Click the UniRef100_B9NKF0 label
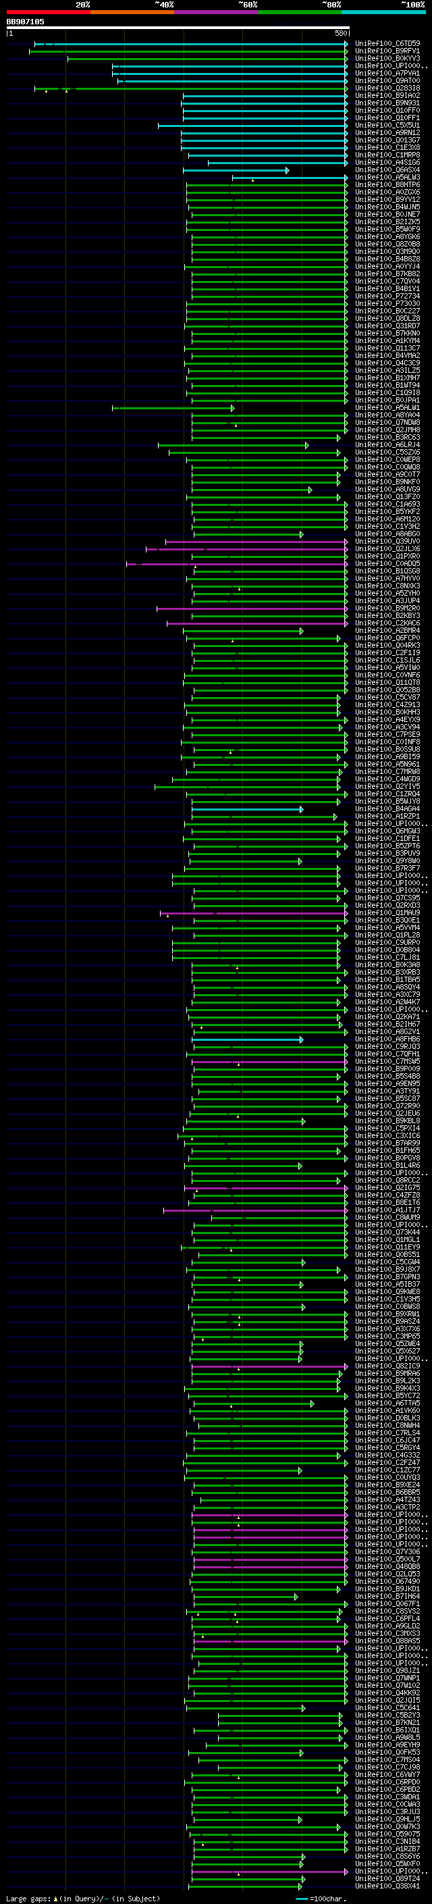This screenshot has width=432, height=1904. (x=387, y=483)
